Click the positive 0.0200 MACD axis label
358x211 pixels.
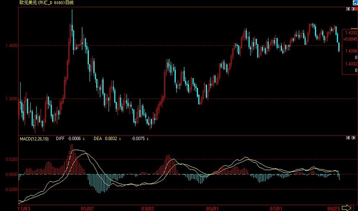point(11,159)
